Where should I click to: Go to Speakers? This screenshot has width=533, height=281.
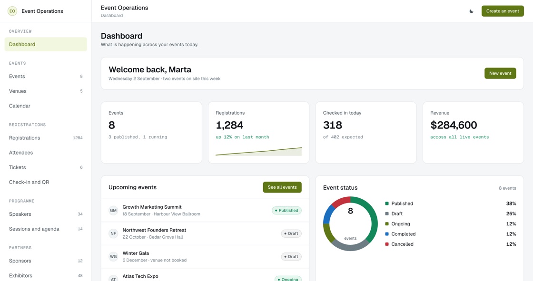[x=46, y=214]
